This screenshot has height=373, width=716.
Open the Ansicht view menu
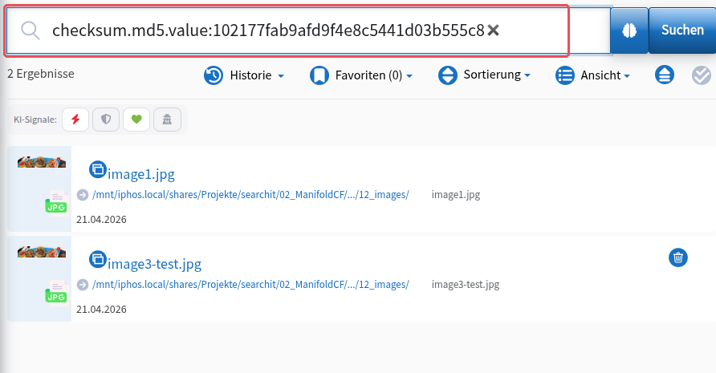592,75
